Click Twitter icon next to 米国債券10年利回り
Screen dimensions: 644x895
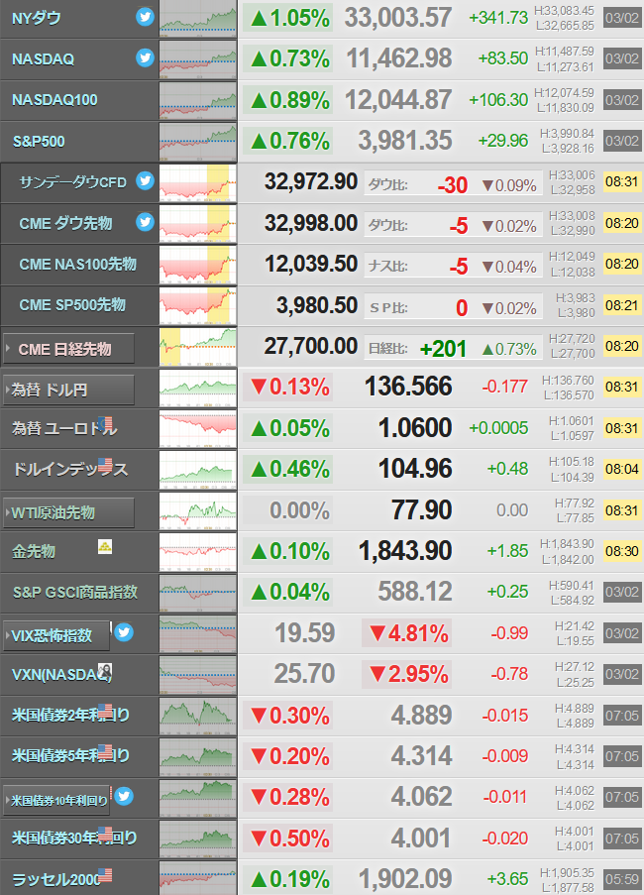(124, 796)
